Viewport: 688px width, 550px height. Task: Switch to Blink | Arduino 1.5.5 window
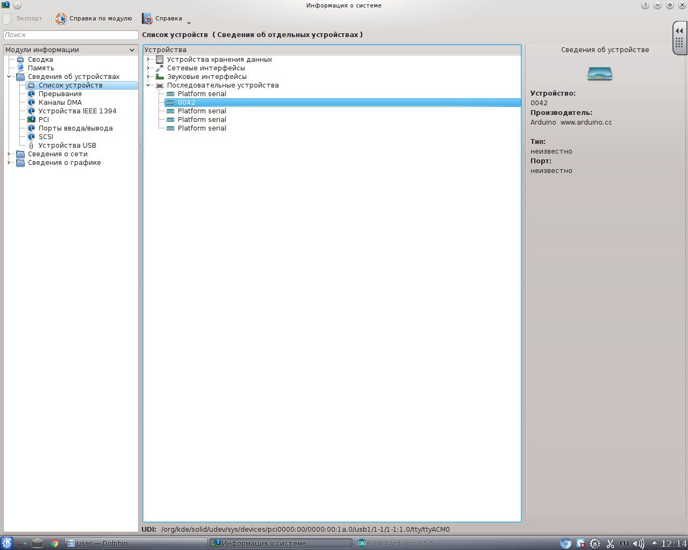tap(426, 543)
